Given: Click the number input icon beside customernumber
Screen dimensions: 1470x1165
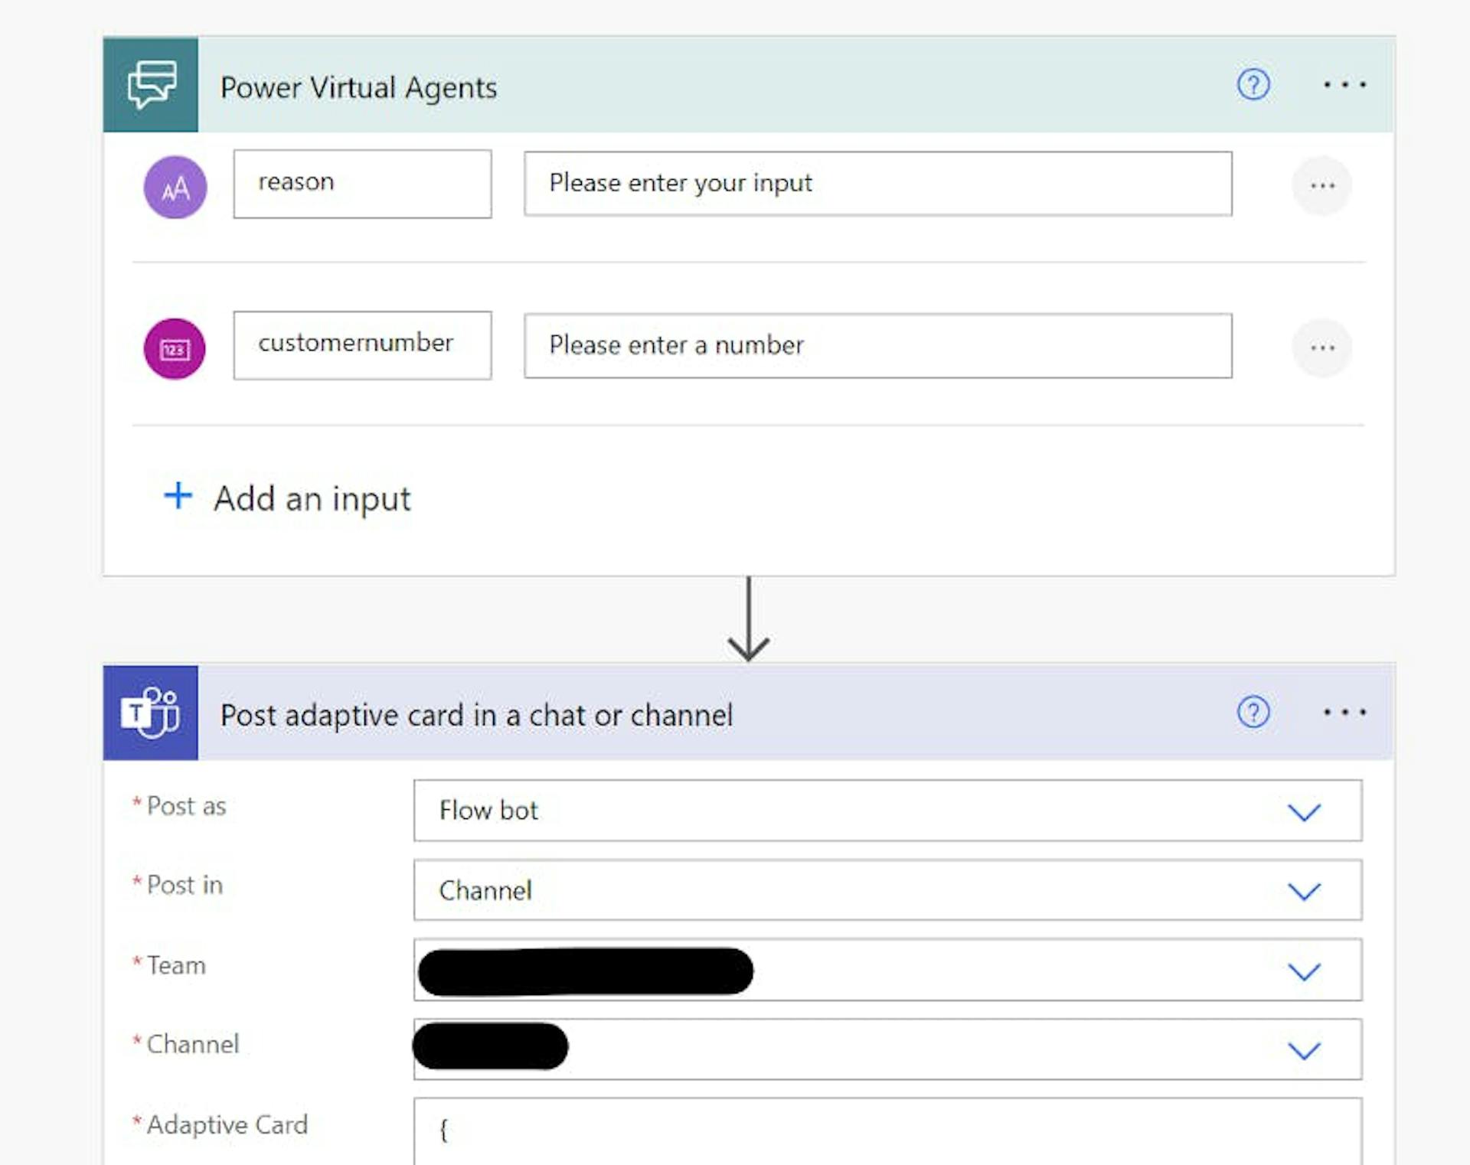Looking at the screenshot, I should 175,347.
